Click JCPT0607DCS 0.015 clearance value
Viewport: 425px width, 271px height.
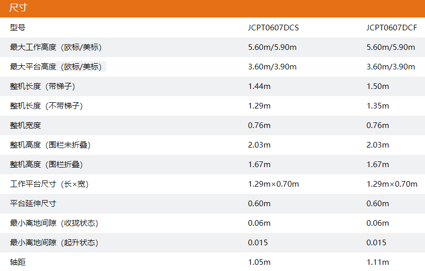pyautogui.click(x=258, y=243)
